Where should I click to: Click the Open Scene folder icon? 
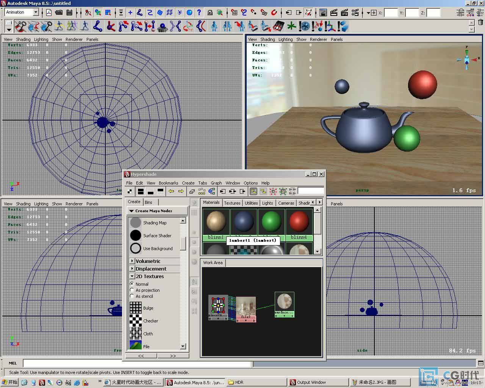click(59, 13)
